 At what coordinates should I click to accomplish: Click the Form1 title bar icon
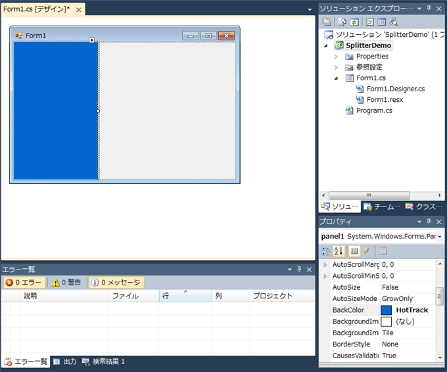pos(19,35)
